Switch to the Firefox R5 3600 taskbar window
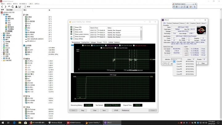The image size is (222, 125). [38, 123]
